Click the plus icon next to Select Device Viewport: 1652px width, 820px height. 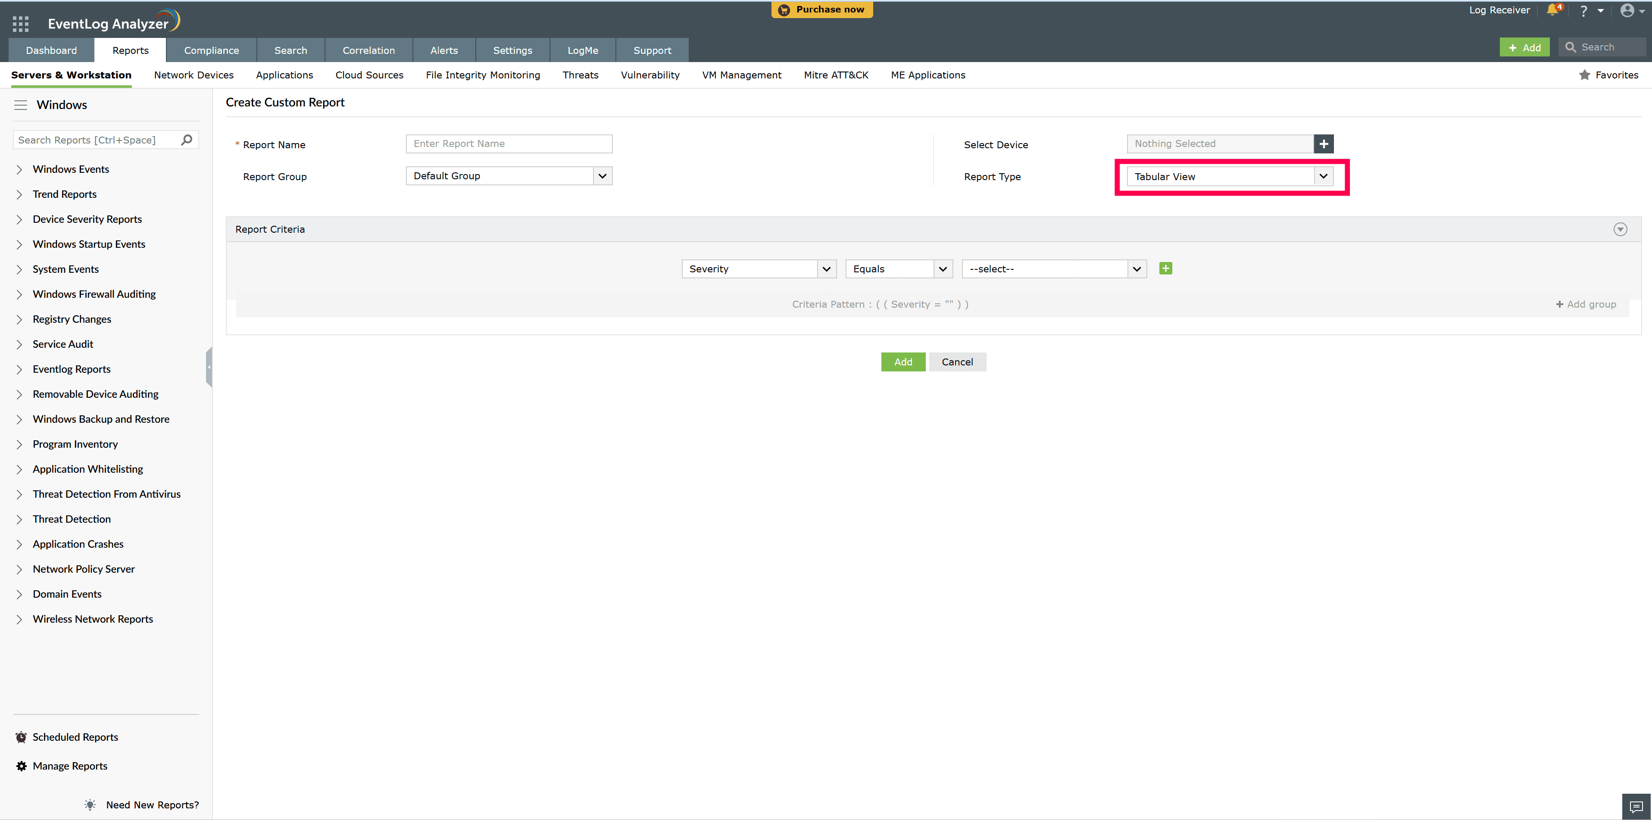coord(1323,143)
